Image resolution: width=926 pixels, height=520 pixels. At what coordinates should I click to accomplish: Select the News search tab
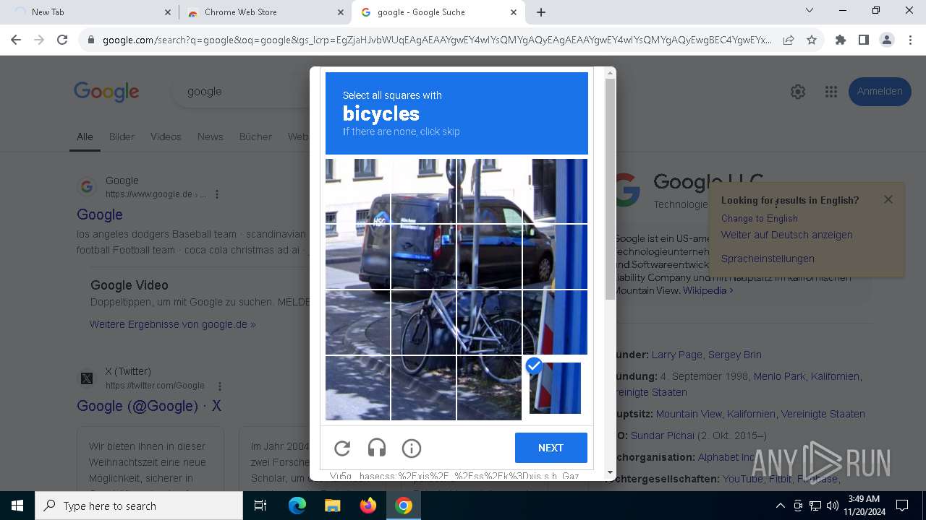(x=210, y=136)
